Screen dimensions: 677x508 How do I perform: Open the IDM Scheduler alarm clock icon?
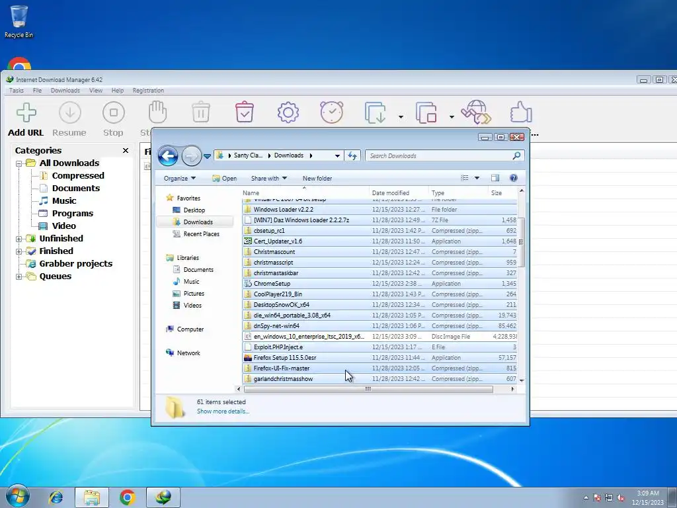point(332,112)
